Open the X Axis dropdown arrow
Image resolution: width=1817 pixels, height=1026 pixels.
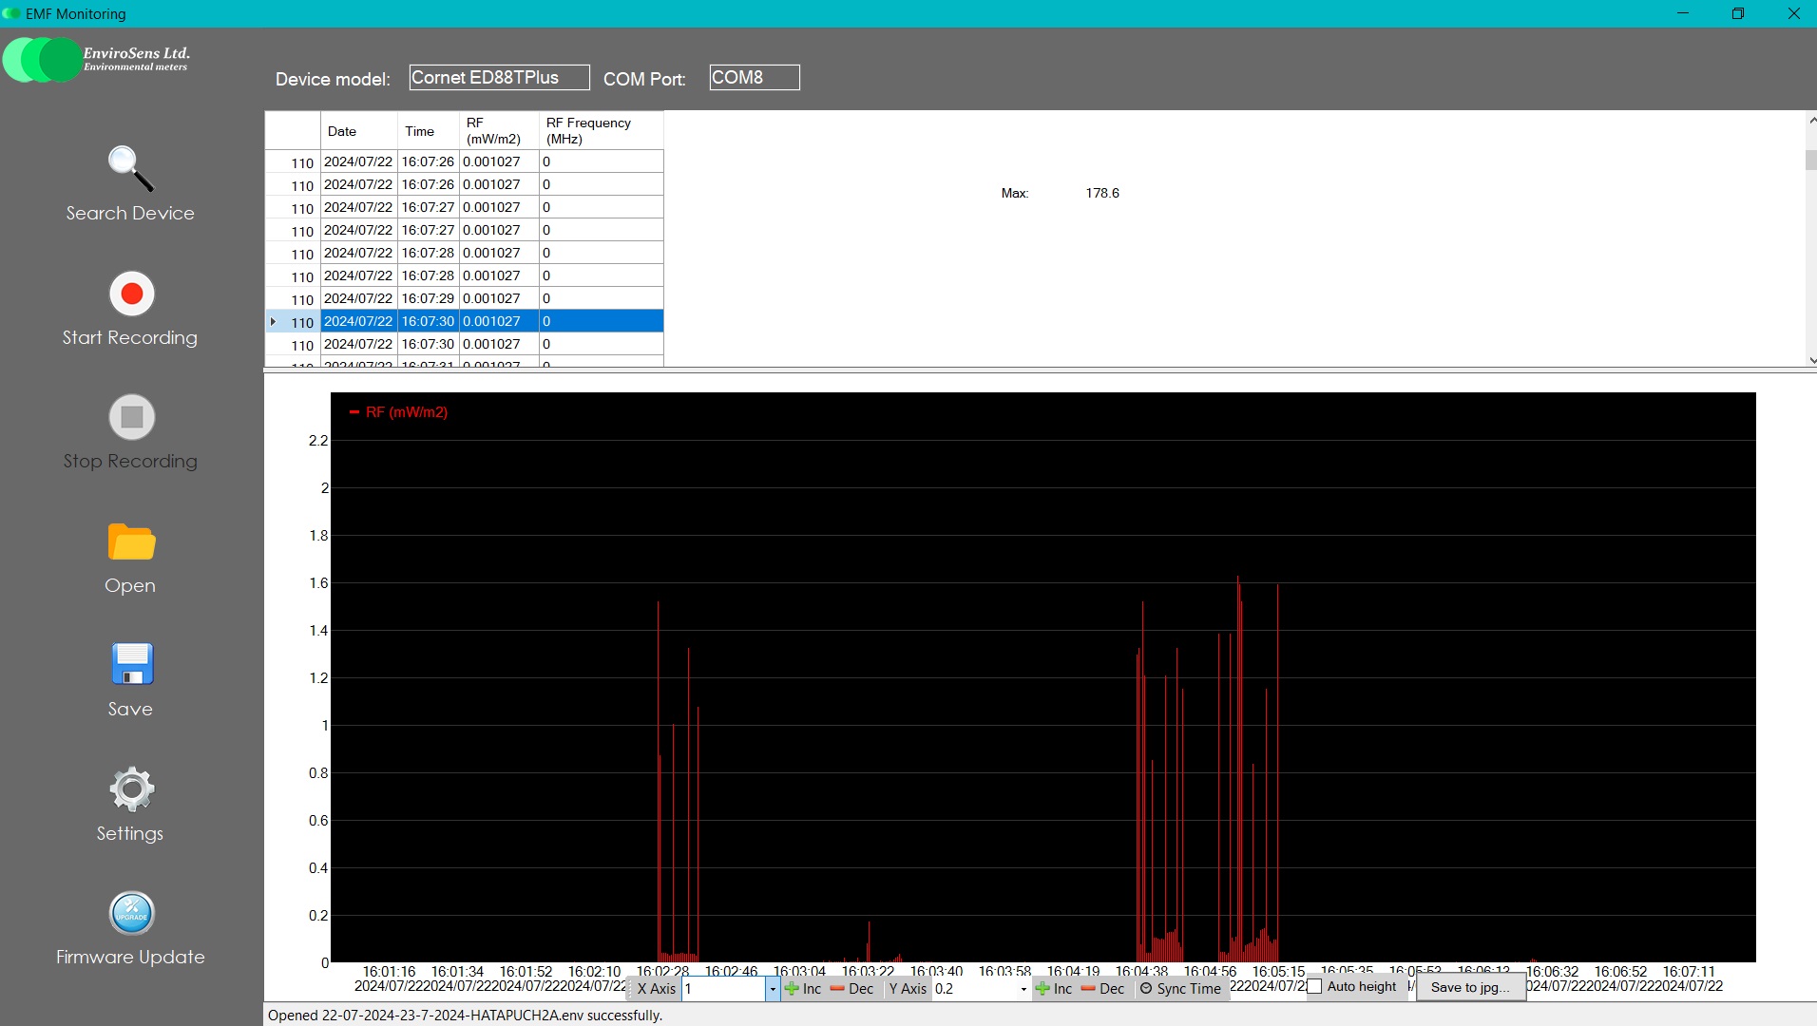773,989
